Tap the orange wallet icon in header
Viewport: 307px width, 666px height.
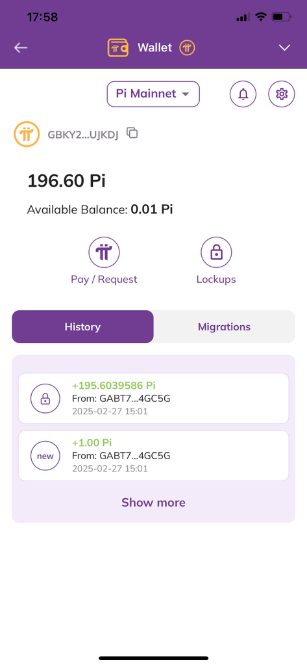(118, 47)
